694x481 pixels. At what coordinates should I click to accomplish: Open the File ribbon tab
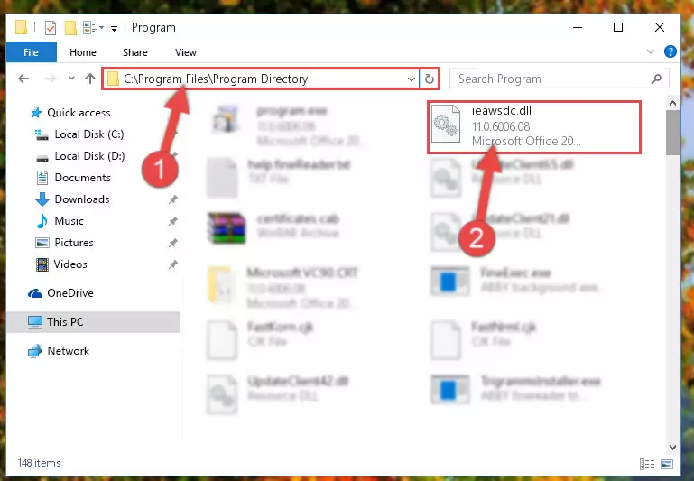(31, 52)
